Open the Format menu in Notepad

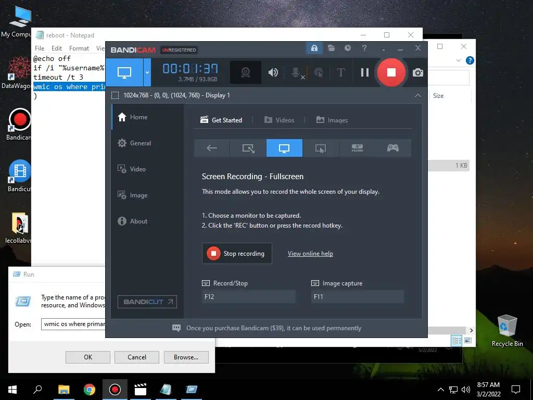[x=79, y=48]
